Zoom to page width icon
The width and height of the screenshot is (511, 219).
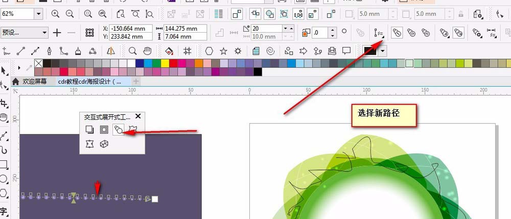[x=135, y=14]
